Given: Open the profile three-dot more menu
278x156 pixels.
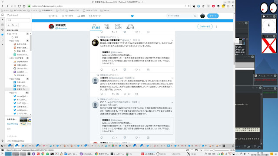Looking at the screenshot, I should click(216, 26).
